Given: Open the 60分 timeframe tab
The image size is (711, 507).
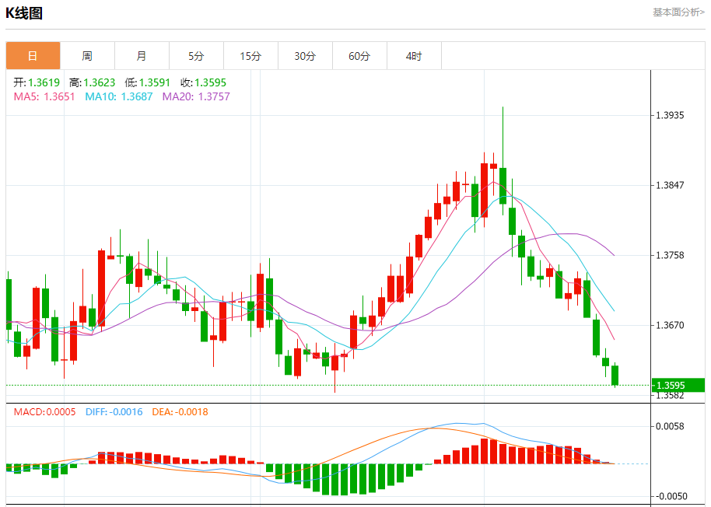Looking at the screenshot, I should (359, 56).
